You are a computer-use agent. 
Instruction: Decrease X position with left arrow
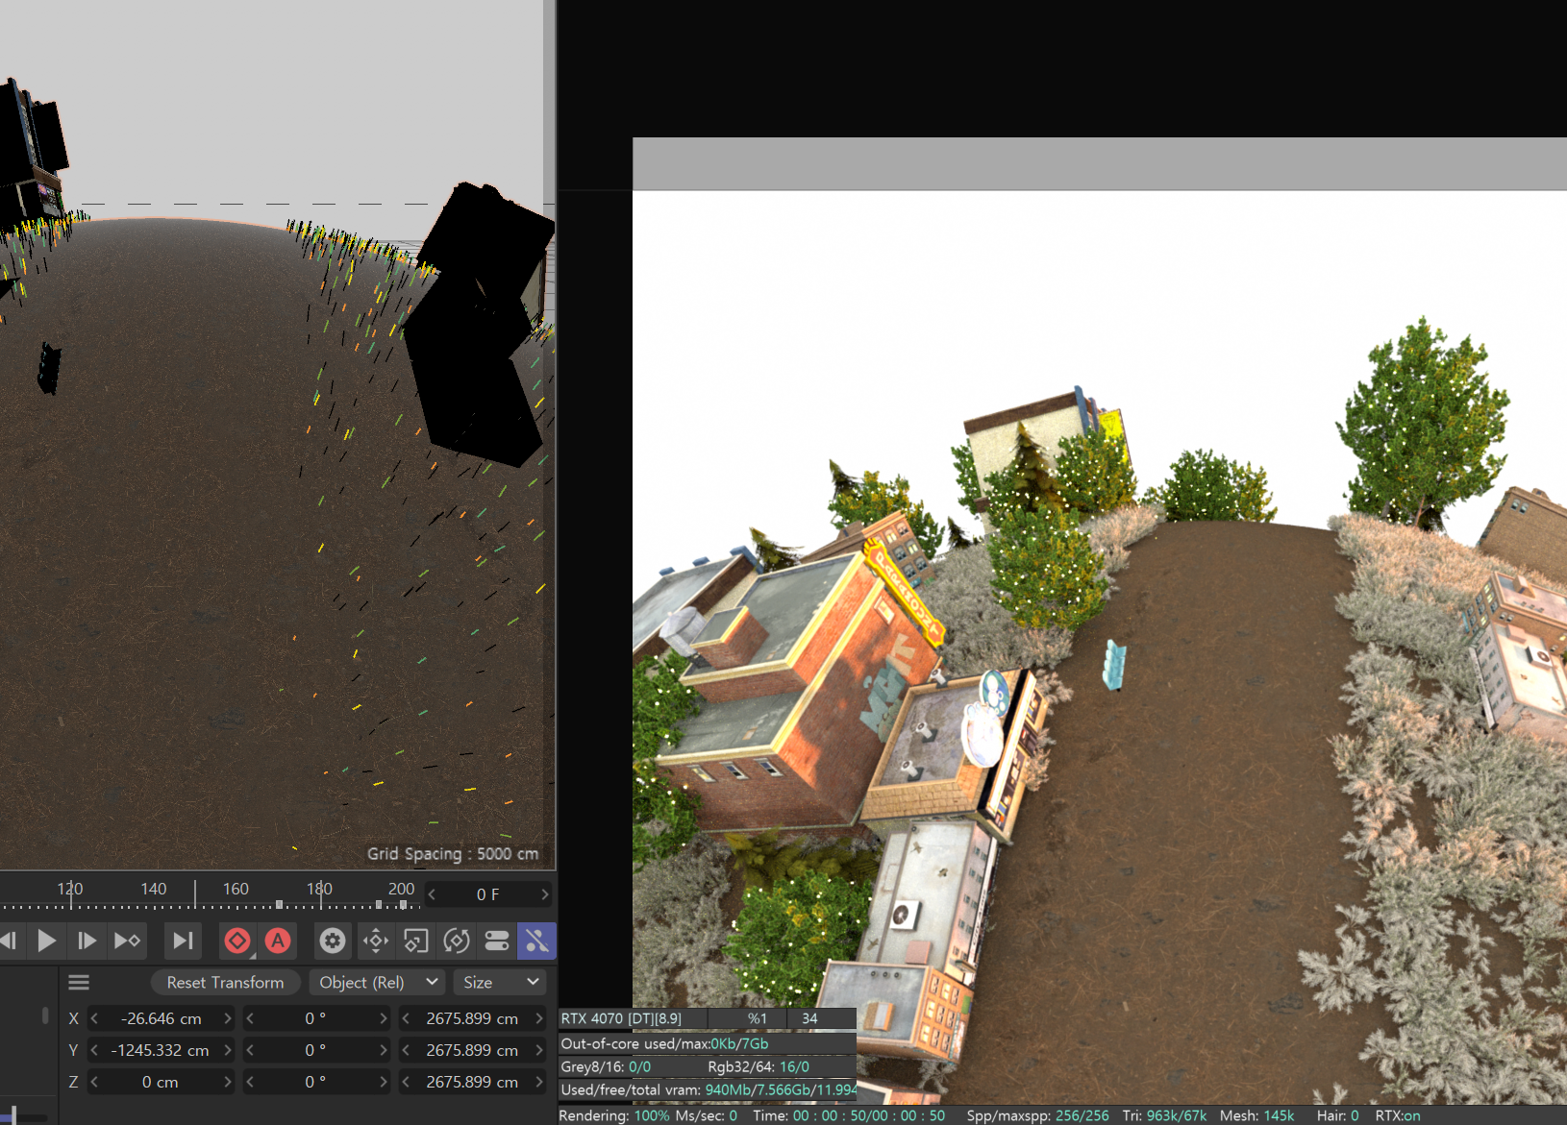click(x=94, y=1018)
